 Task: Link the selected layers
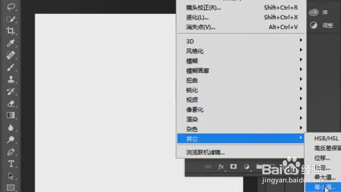tap(208, 167)
